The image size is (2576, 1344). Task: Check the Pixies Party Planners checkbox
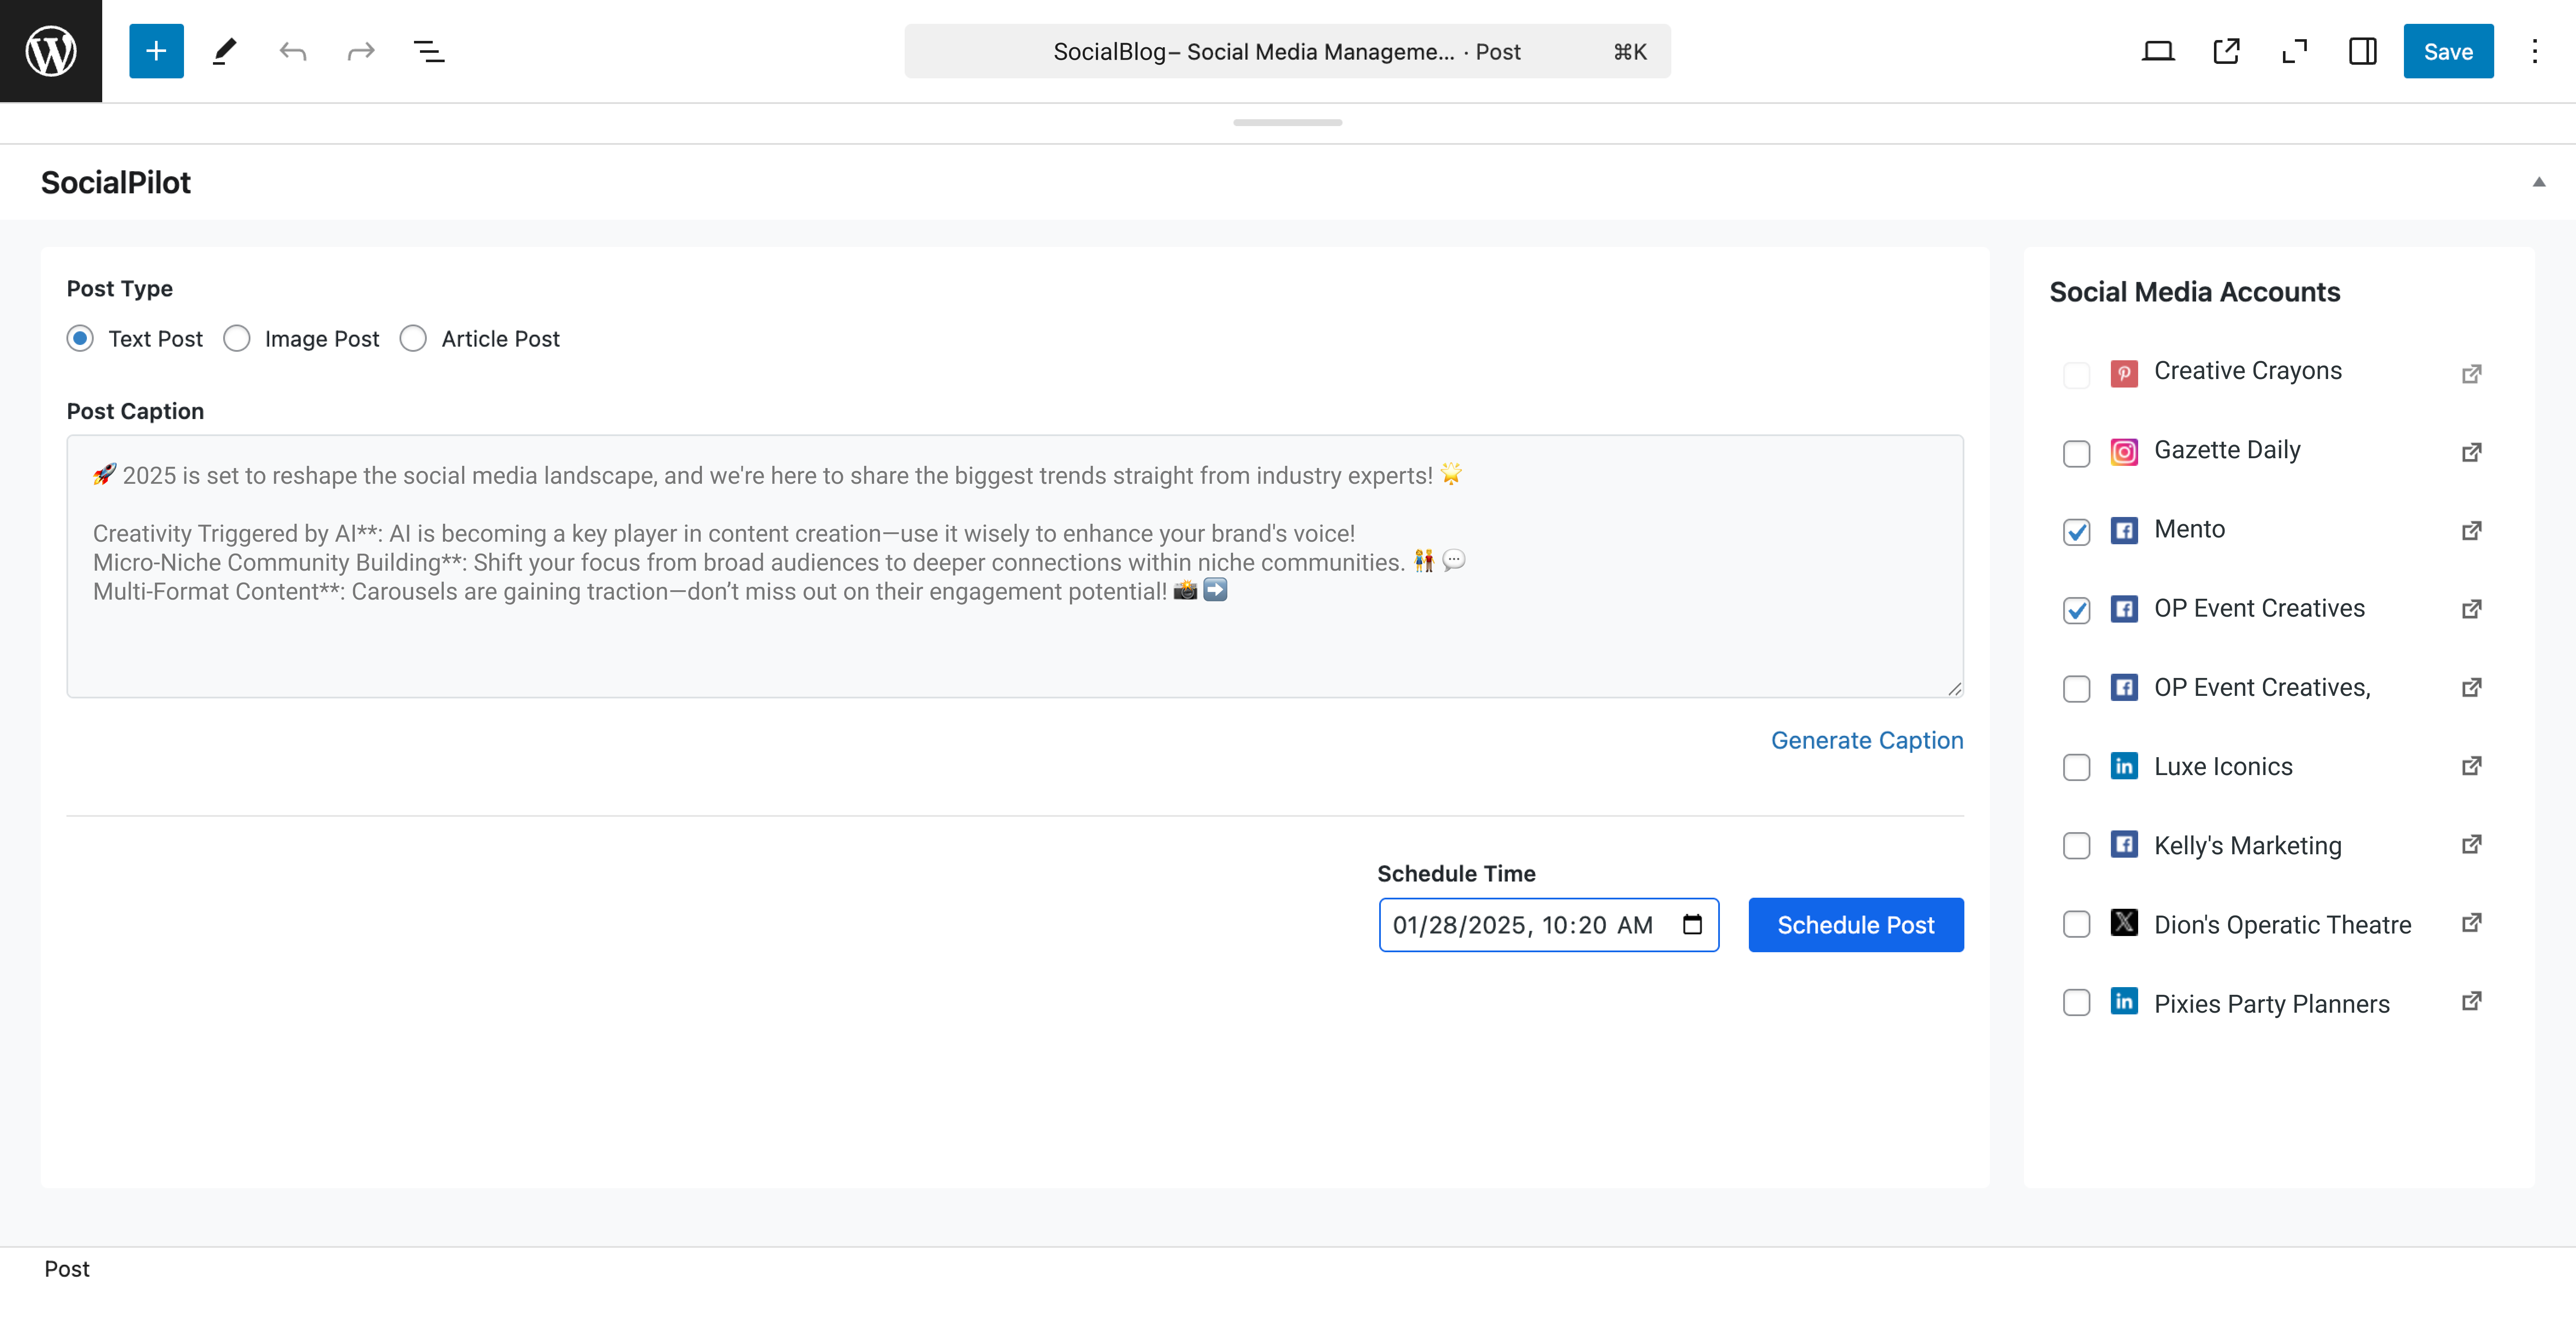(x=2076, y=1002)
